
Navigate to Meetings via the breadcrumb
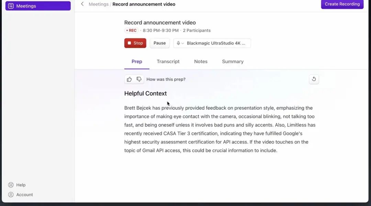pyautogui.click(x=98, y=4)
